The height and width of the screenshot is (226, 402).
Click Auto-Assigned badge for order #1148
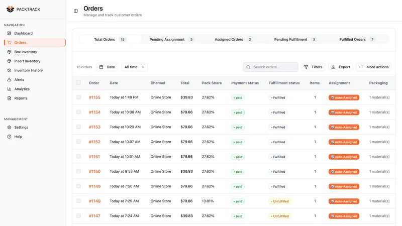tap(344, 201)
